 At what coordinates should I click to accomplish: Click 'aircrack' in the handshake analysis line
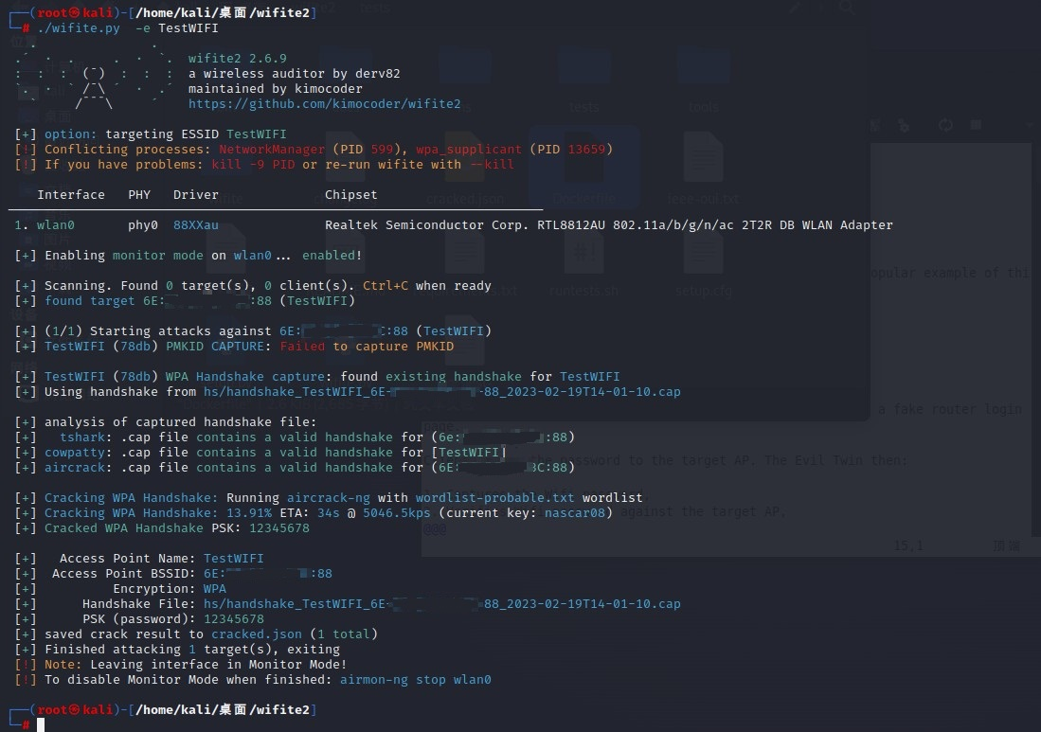click(74, 468)
